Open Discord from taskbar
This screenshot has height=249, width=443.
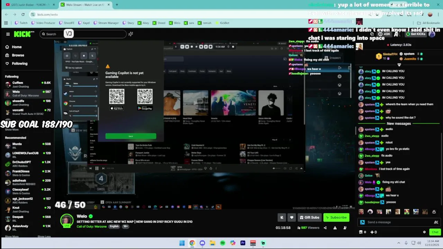[202, 243]
